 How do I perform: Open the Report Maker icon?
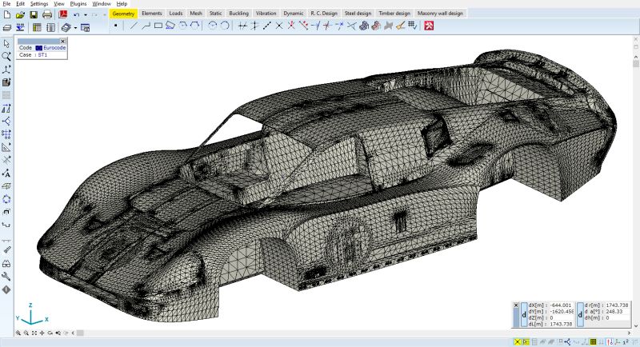tap(50, 28)
